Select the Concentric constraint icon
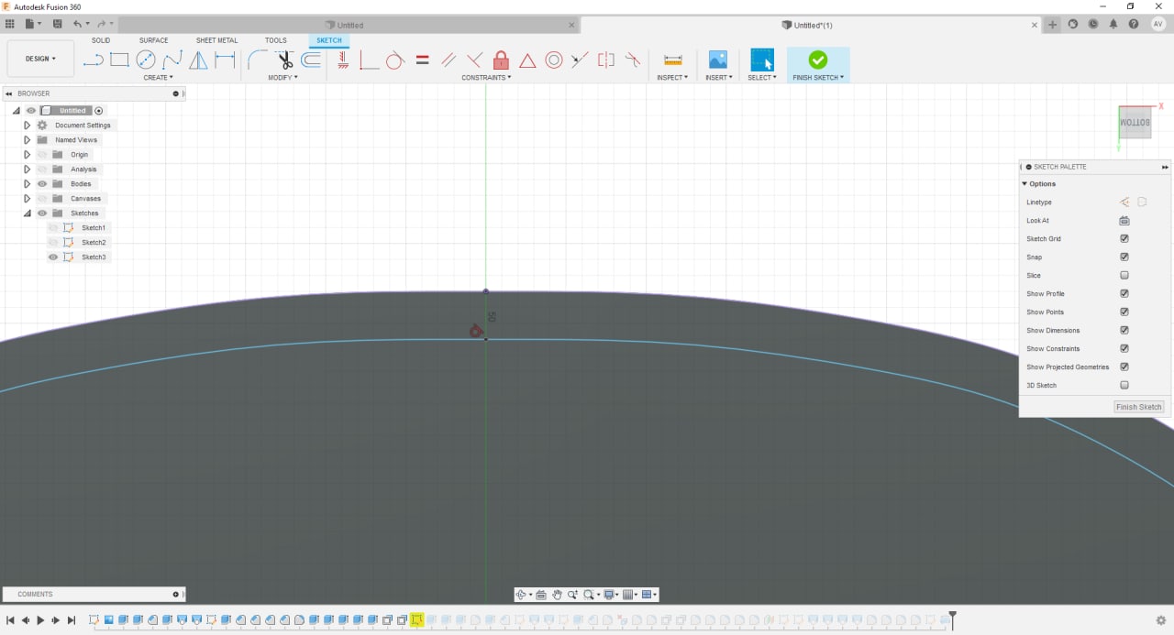The height and width of the screenshot is (635, 1174). point(553,60)
